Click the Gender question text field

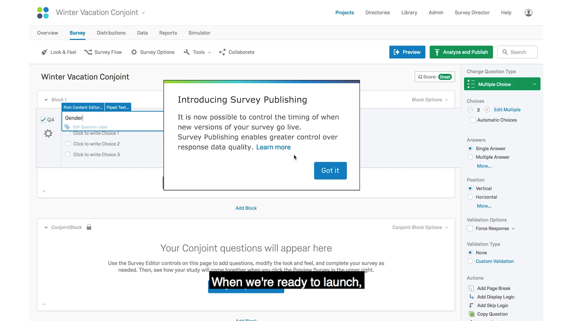coord(112,118)
